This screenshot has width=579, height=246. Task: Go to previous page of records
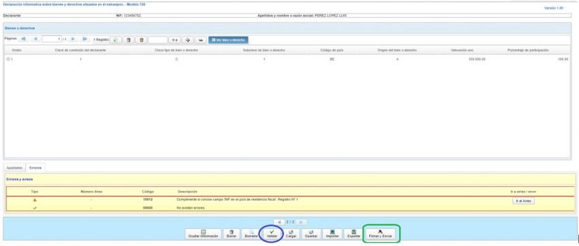(x=35, y=39)
